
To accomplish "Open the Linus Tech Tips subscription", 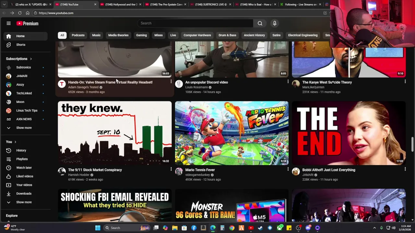I will 26,110.
